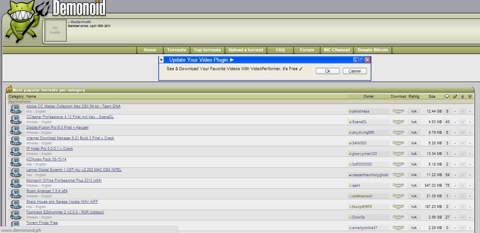The image size is (480, 233).
Task: Click Apps icon beside IP Hider Pro
Action: click(x=15, y=151)
